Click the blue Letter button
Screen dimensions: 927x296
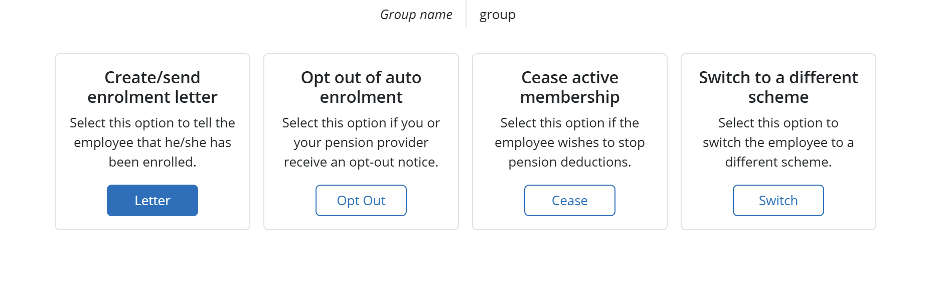152,201
